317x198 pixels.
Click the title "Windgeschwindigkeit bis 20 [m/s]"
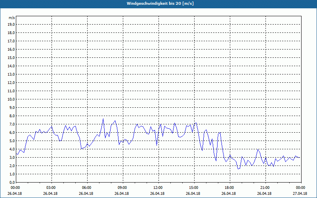pyautogui.click(x=160, y=4)
